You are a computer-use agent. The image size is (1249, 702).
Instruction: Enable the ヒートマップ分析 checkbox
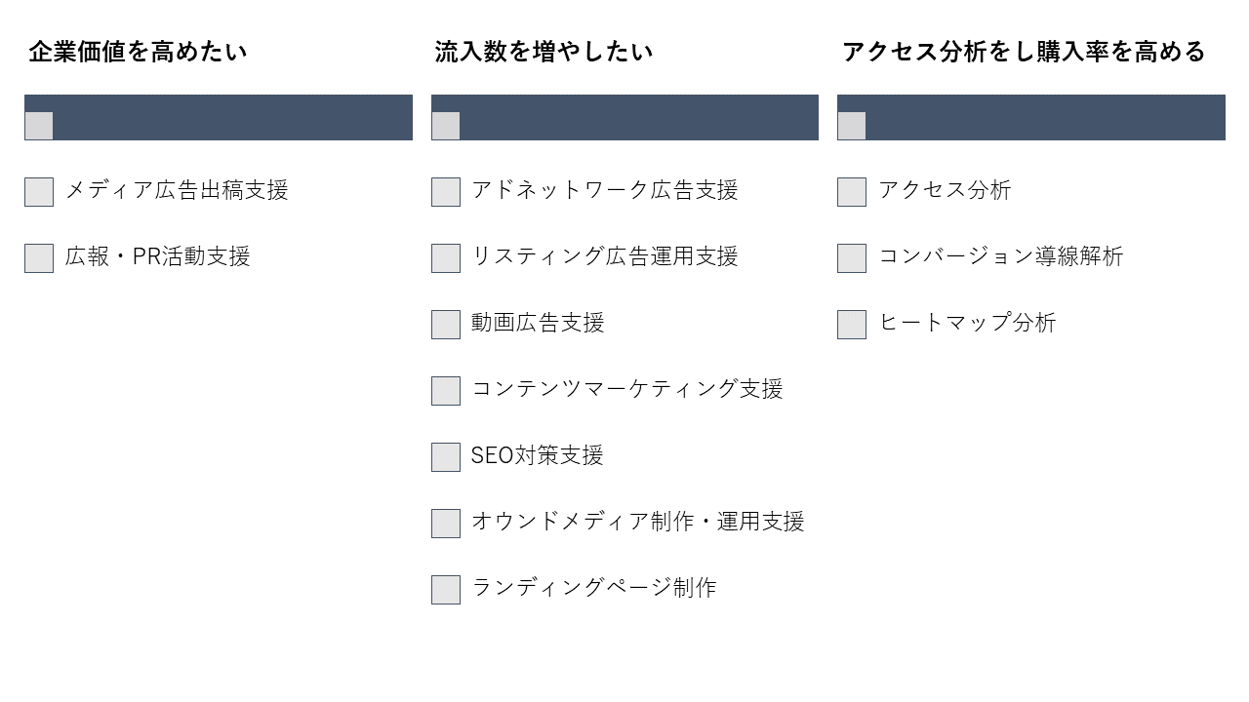[852, 325]
